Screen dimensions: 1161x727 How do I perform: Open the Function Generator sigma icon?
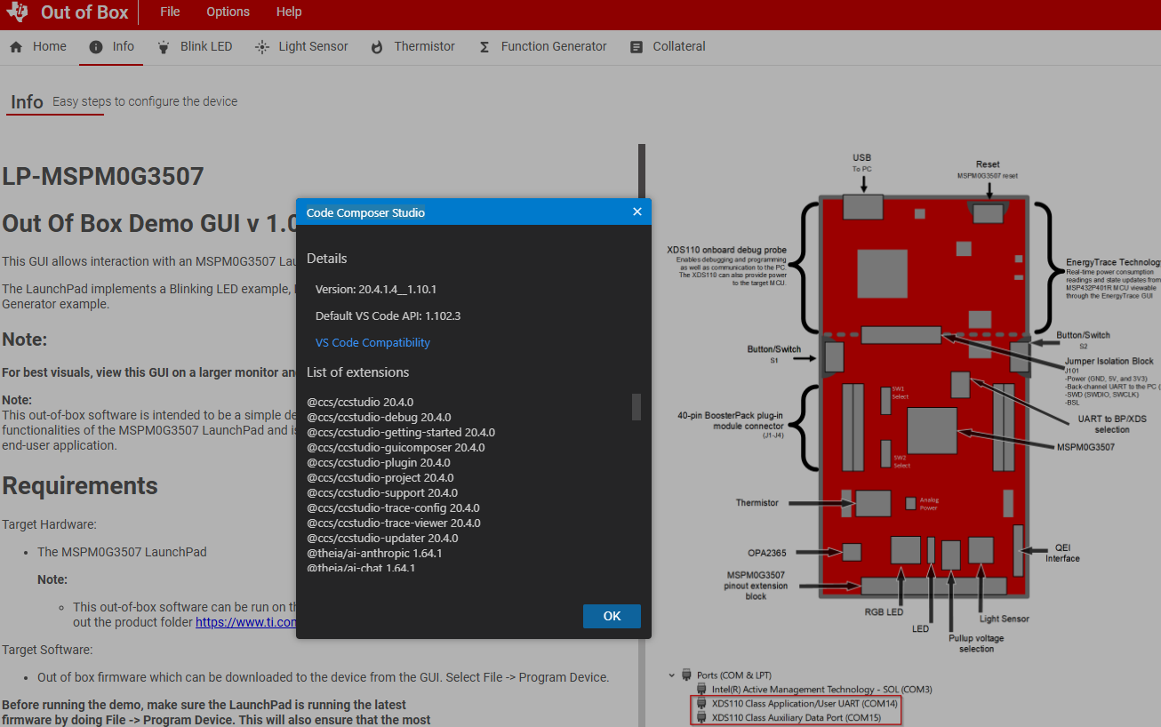coord(484,47)
